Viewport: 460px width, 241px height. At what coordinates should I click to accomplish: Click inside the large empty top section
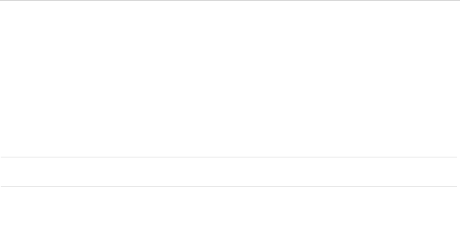(230, 55)
